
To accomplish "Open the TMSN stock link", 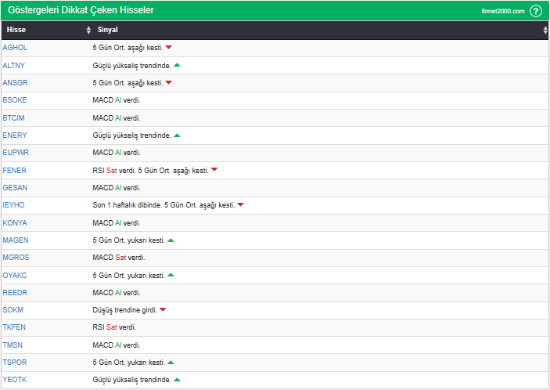I will 13,345.
